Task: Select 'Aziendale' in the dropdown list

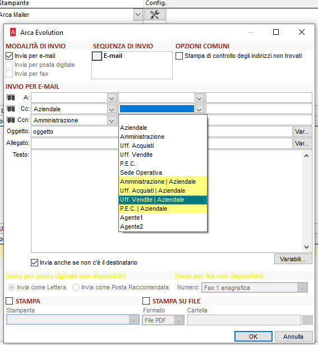Action: (x=163, y=128)
